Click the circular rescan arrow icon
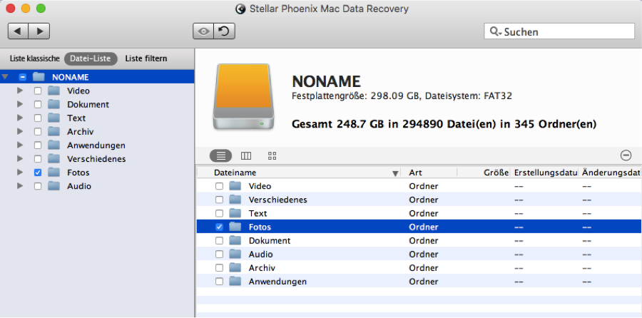This screenshot has height=318, width=642. tap(225, 31)
